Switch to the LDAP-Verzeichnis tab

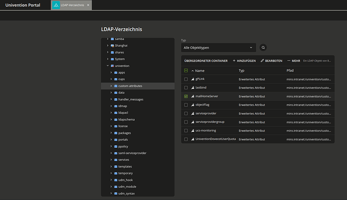click(x=71, y=5)
